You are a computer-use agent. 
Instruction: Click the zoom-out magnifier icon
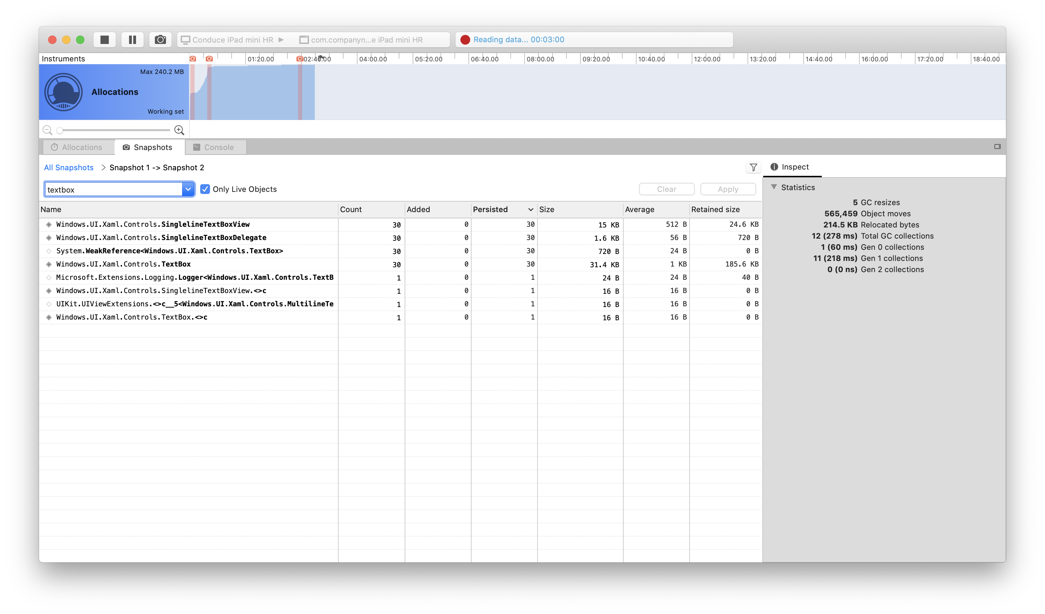click(x=47, y=130)
